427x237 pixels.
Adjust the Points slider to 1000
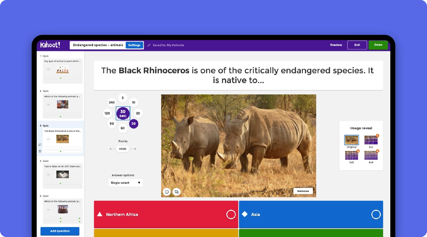coord(122,149)
